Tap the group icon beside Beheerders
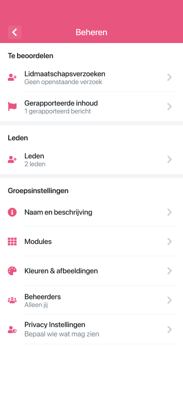Viewport: 183px width, 397px height. tap(12, 301)
